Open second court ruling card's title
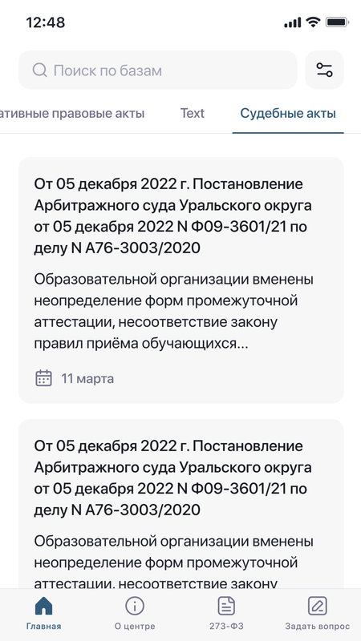The width and height of the screenshot is (361, 641). point(172,478)
